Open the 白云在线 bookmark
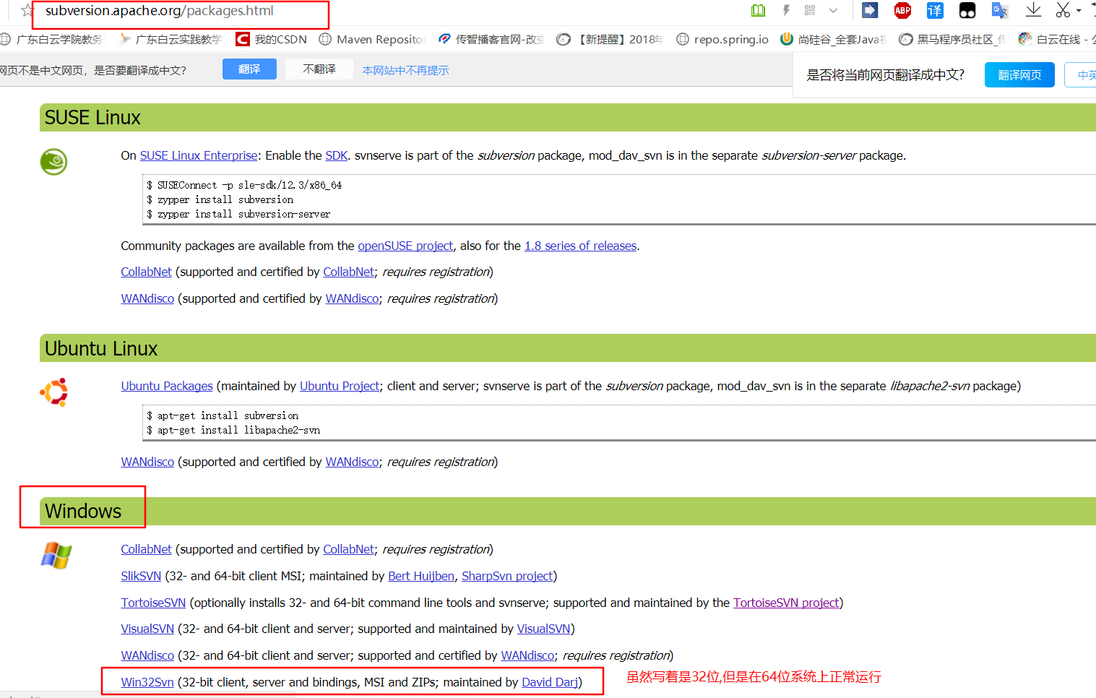The image size is (1096, 698). [x=1056, y=39]
